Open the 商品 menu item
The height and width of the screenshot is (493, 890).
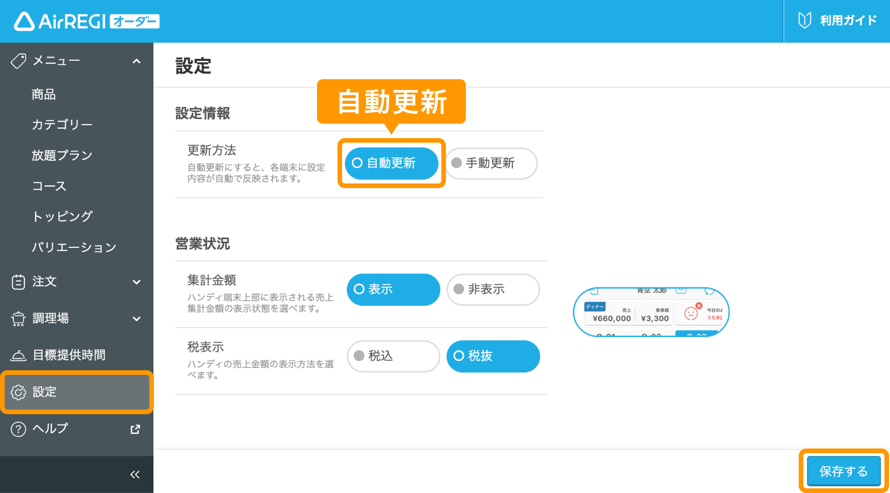(x=44, y=95)
